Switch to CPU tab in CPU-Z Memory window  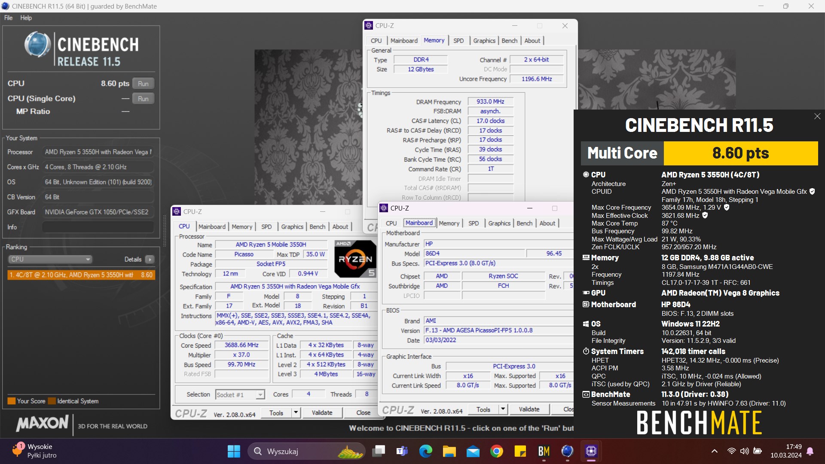coord(376,40)
